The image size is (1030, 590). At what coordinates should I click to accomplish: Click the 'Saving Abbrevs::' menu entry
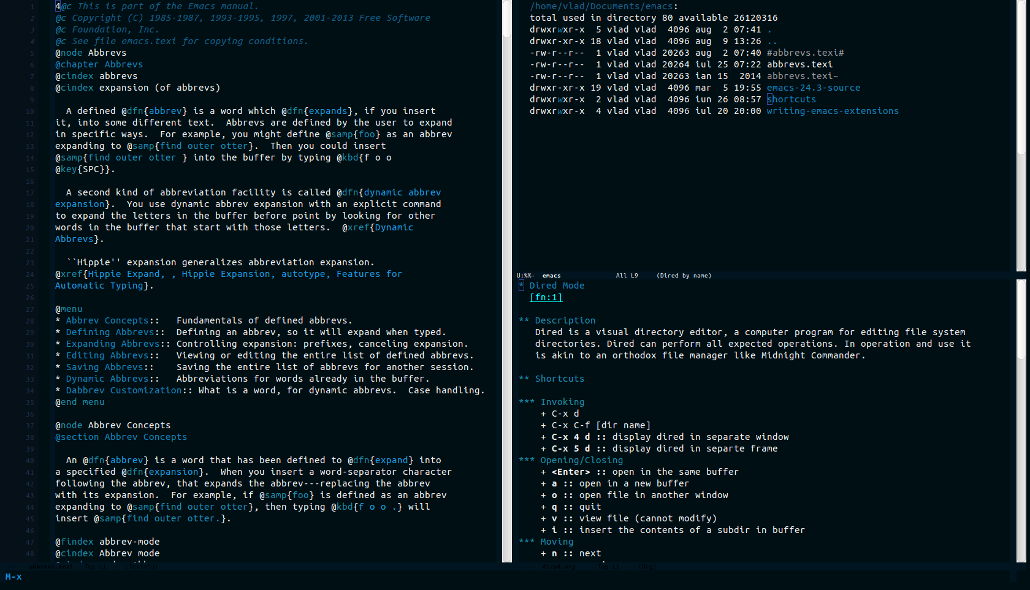(x=110, y=367)
